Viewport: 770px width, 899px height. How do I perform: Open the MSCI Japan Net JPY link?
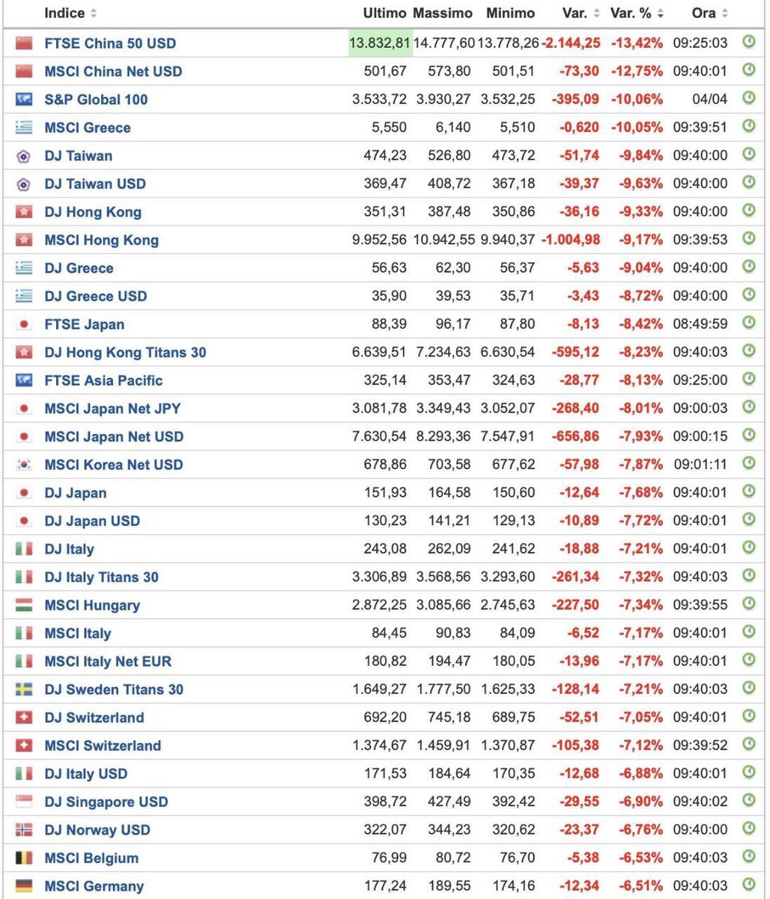point(112,408)
